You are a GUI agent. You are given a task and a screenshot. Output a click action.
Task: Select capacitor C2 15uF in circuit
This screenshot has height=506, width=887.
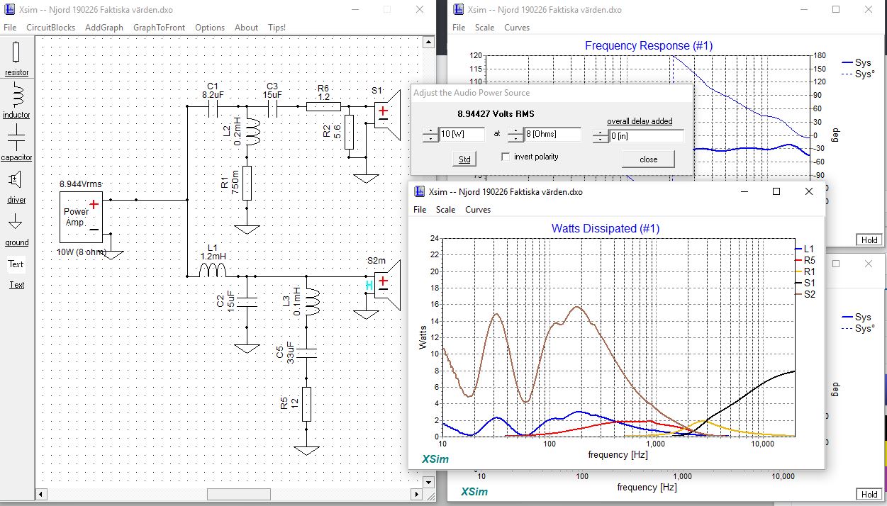(x=247, y=300)
